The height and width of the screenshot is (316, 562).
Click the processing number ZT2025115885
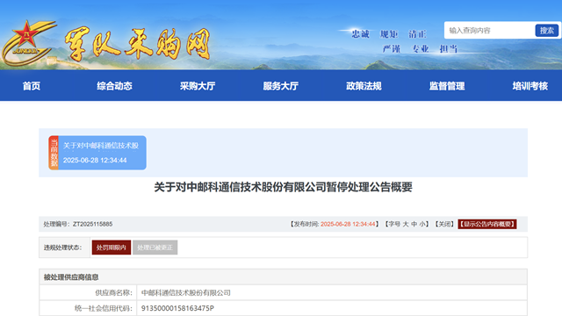coord(92,225)
